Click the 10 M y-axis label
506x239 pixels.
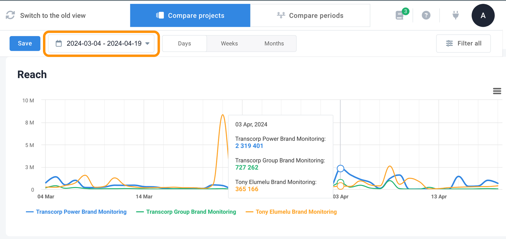pyautogui.click(x=28, y=101)
